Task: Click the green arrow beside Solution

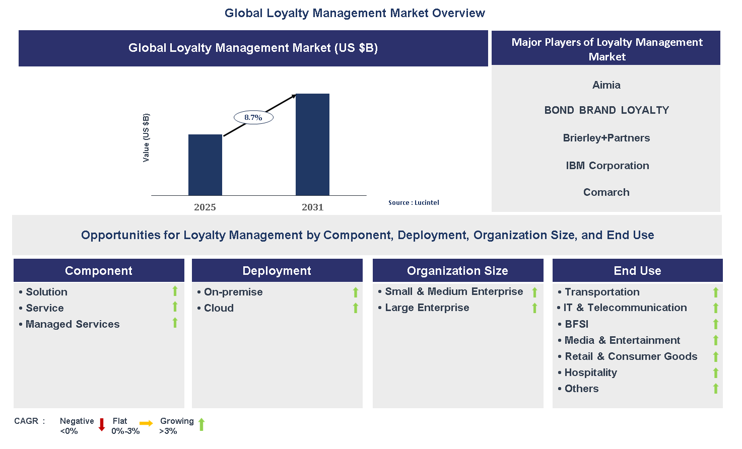Action: pyautogui.click(x=175, y=291)
